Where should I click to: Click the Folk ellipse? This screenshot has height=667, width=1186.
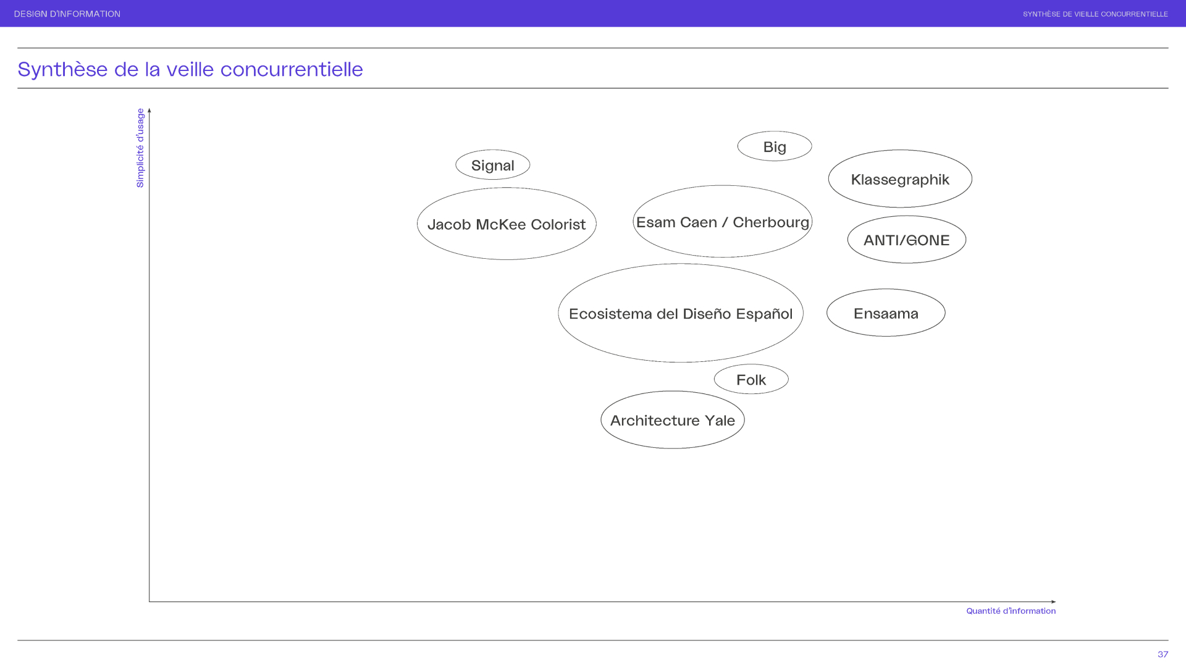[751, 380]
